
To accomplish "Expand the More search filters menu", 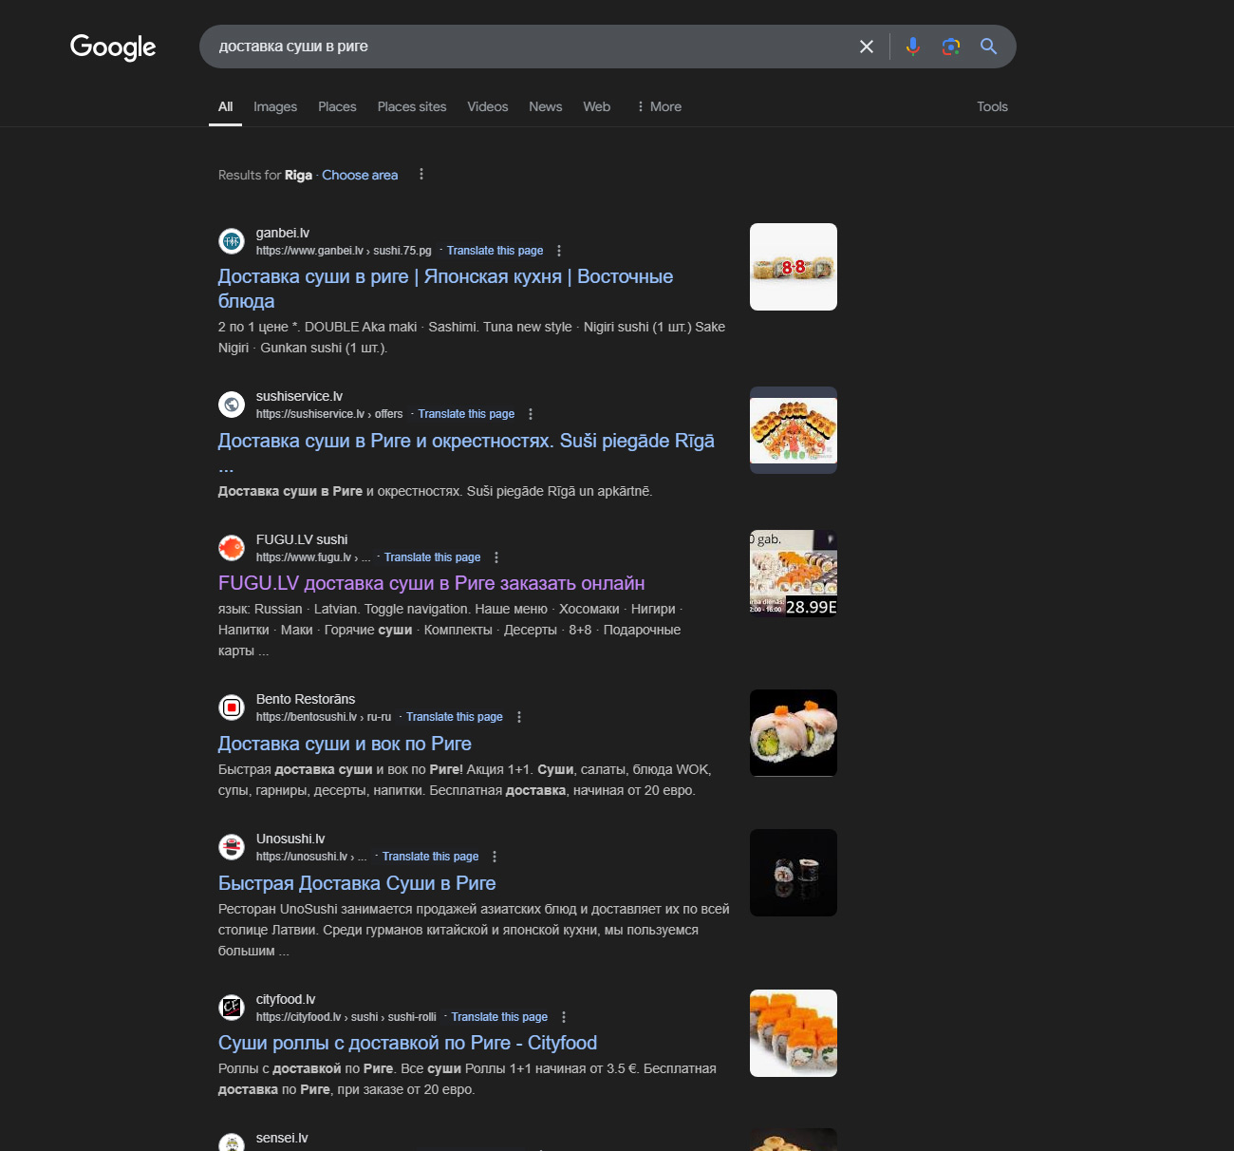I will pos(659,106).
